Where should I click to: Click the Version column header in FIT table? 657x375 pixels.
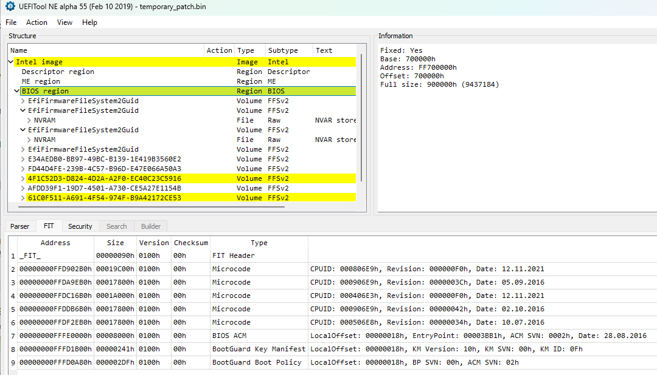[x=154, y=243]
